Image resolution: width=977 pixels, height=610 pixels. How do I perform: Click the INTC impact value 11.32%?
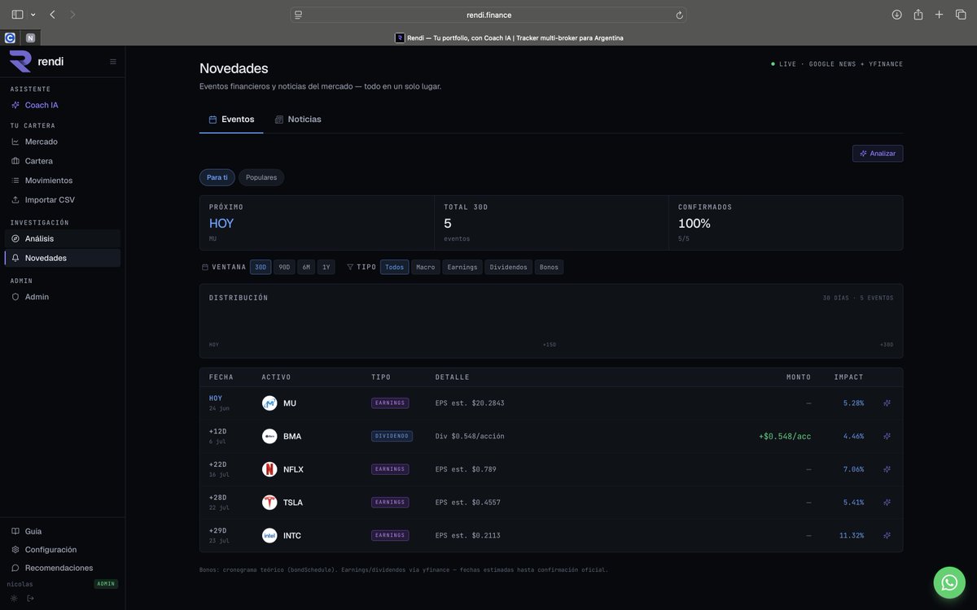pyautogui.click(x=852, y=536)
